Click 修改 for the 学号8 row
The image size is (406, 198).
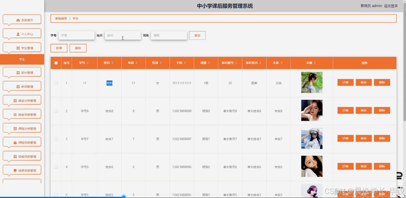click(x=364, y=110)
